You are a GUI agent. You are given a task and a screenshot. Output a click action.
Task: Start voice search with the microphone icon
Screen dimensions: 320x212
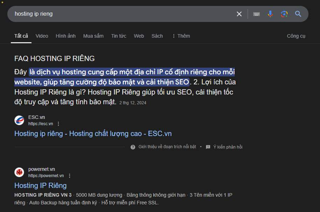click(270, 14)
